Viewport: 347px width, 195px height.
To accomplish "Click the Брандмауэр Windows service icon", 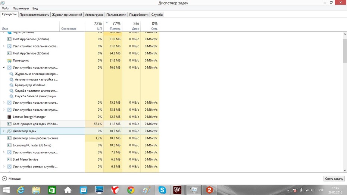I will pyautogui.click(x=11, y=85).
